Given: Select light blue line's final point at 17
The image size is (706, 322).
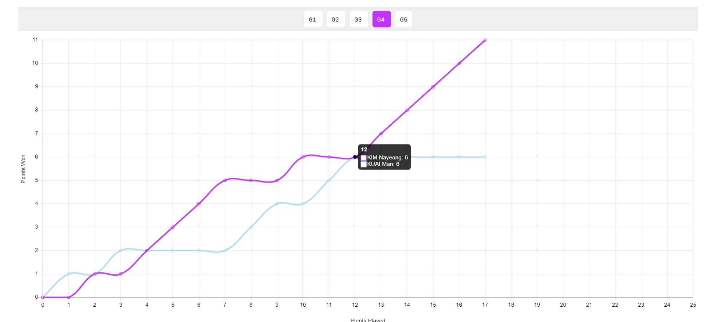Looking at the screenshot, I should [485, 157].
